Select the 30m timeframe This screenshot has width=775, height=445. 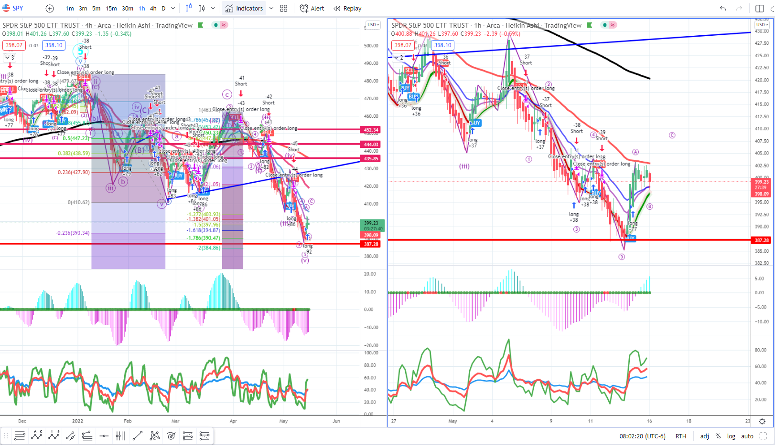click(x=128, y=8)
